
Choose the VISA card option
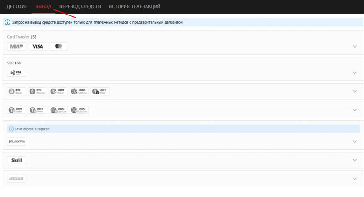[37, 46]
